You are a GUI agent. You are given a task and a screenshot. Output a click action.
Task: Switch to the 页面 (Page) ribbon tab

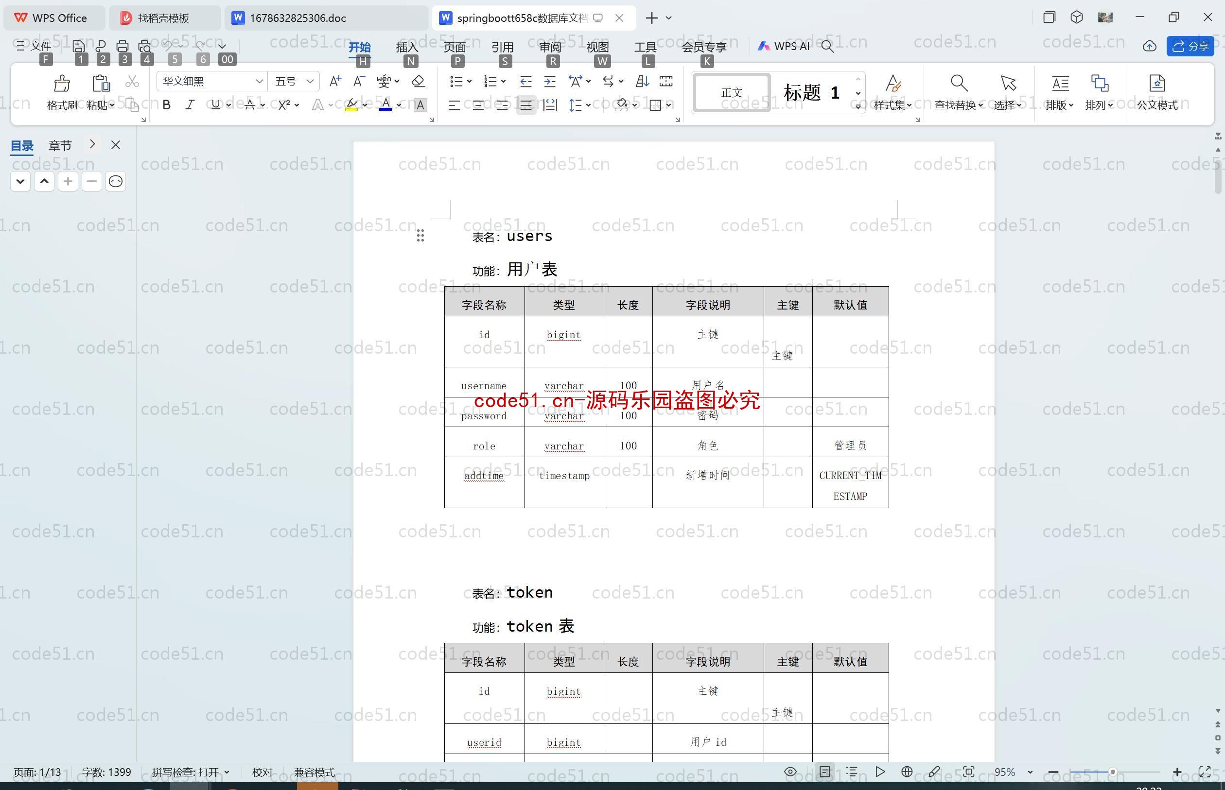455,47
